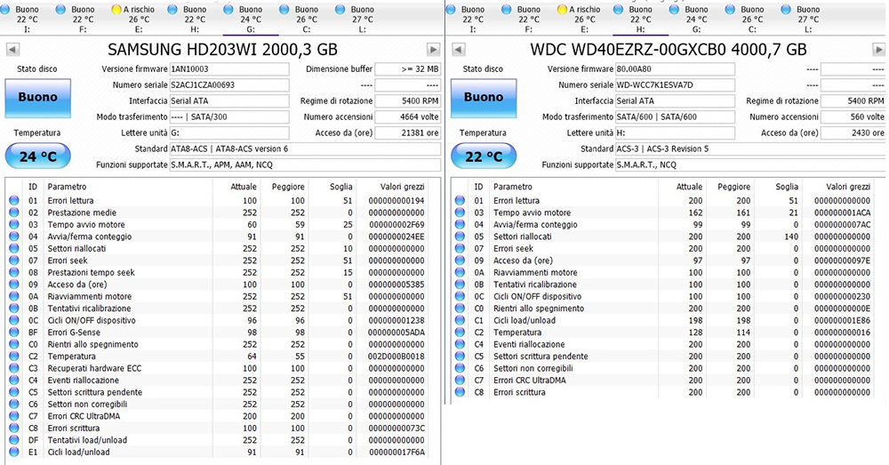The width and height of the screenshot is (889, 465).
Task: Click the power-on hours field 2430 ore
Action: 853,132
